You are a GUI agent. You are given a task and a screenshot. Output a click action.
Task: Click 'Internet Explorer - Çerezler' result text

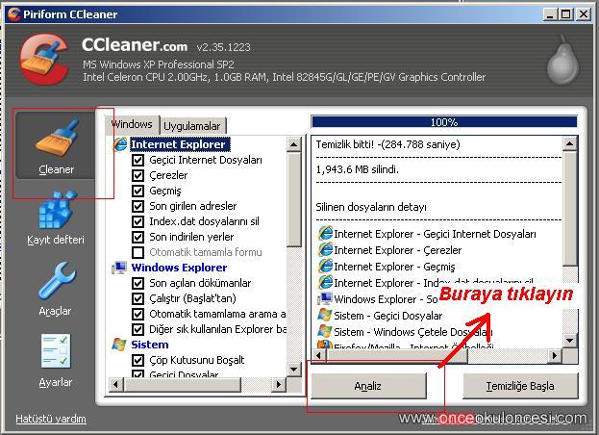point(398,250)
